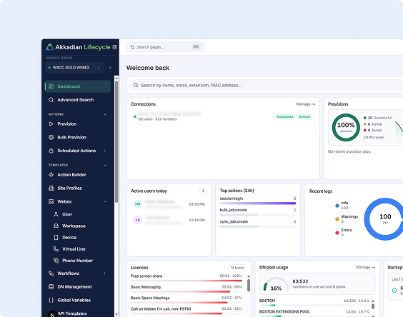Click the session:login action bar
The image size is (403, 317).
pyautogui.click(x=258, y=203)
